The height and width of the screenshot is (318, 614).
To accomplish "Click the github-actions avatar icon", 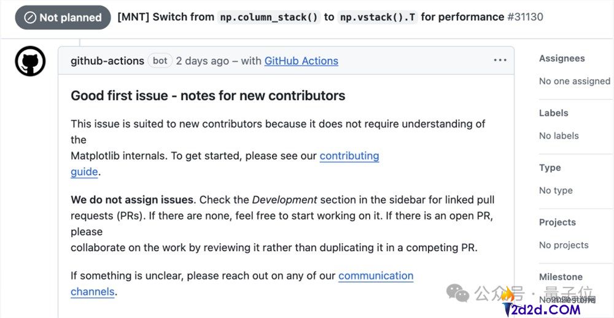I will coord(30,61).
